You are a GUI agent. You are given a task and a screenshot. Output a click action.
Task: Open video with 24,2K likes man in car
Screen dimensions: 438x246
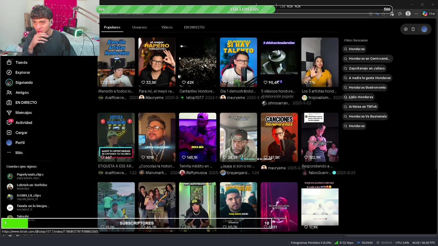coord(238,137)
